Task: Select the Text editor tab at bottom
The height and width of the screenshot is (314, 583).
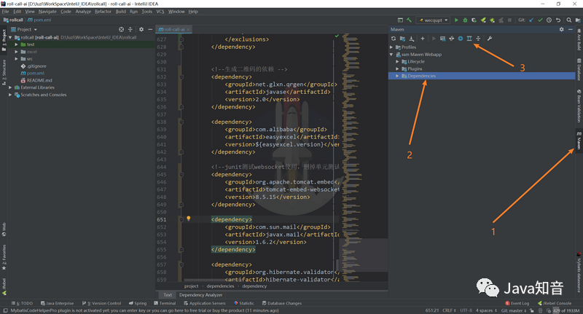Action: 168,295
